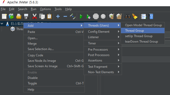The image size is (170, 95).
Task: Select the highlighted Thread Group entry
Action: click(143, 31)
